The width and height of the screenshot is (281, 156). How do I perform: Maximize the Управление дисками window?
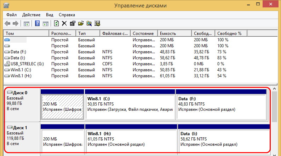click(258, 4)
